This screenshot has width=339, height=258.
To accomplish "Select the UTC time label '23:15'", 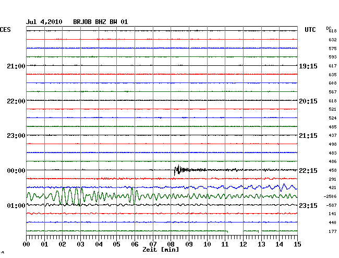I will 308,205.
